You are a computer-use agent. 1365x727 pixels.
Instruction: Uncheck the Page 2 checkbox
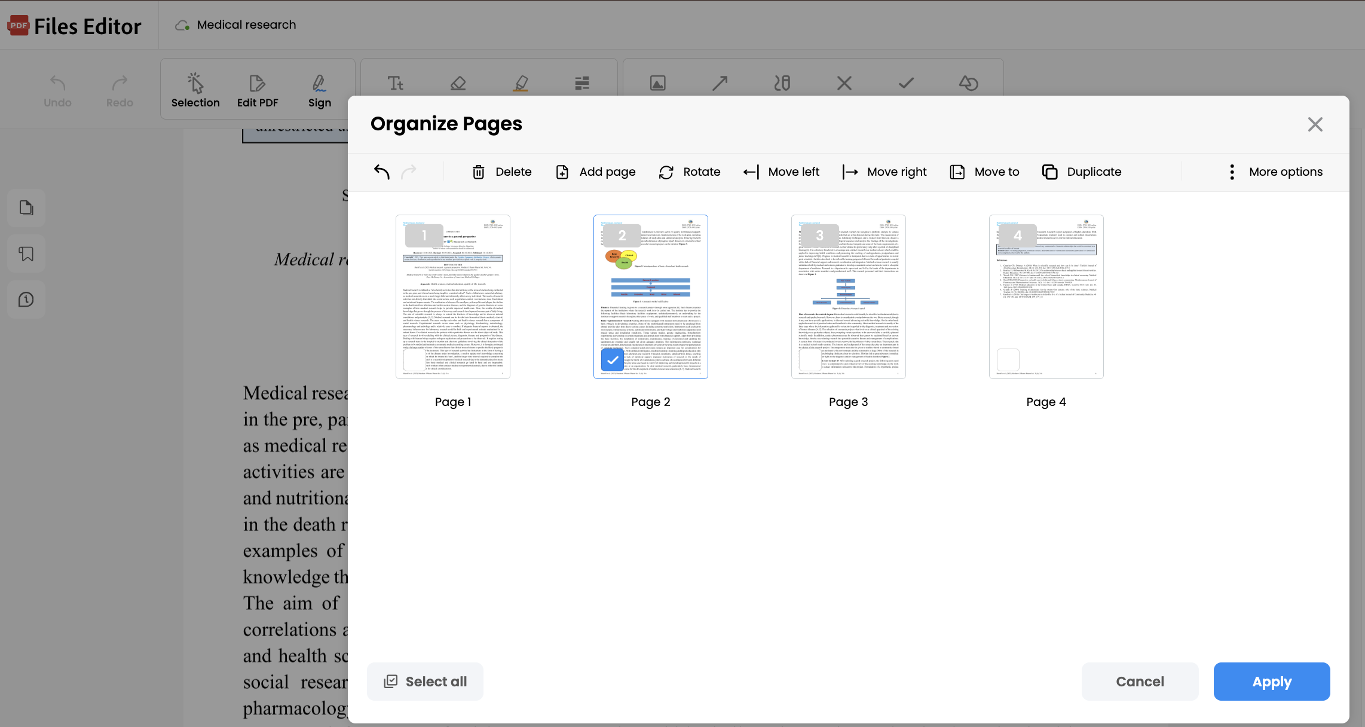coord(612,360)
